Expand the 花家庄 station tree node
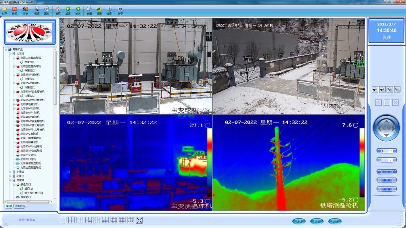406x228 pixels. coord(10,176)
